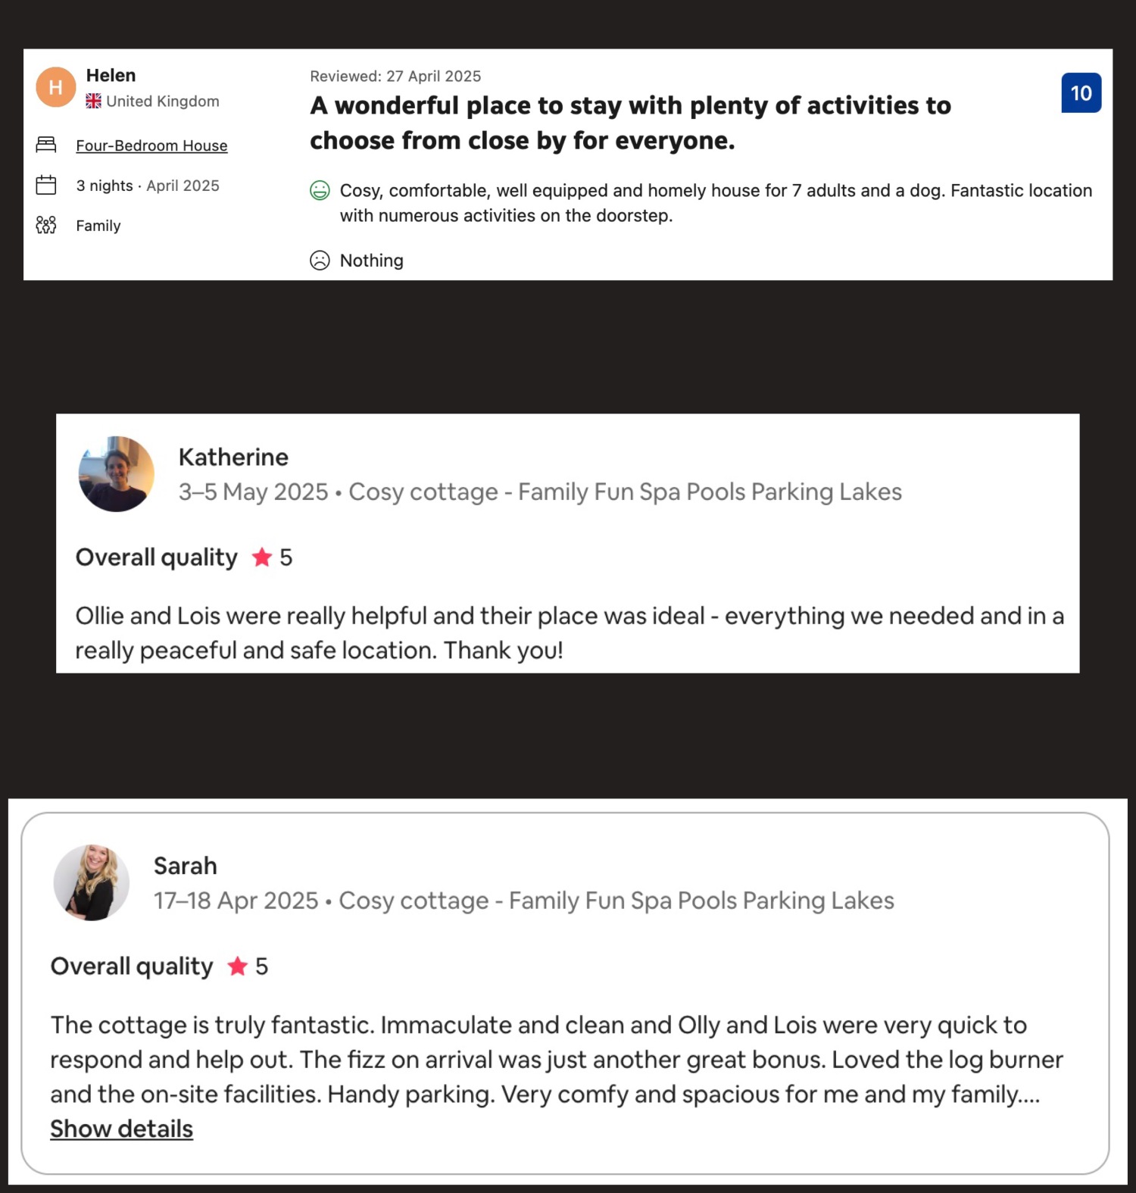Click the sad face icon beside Nothing
Screen dimensions: 1136x1193
(320, 261)
